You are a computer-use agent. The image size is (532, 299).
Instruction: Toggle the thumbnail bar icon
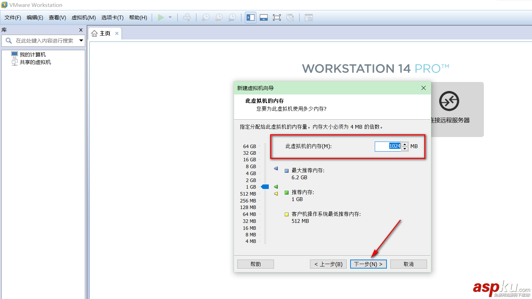coord(264,17)
